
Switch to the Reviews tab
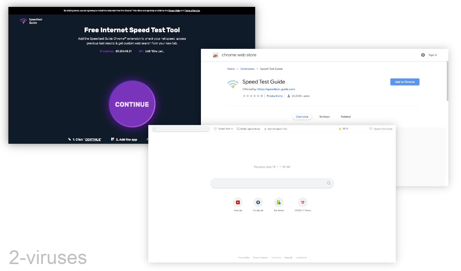click(x=325, y=116)
